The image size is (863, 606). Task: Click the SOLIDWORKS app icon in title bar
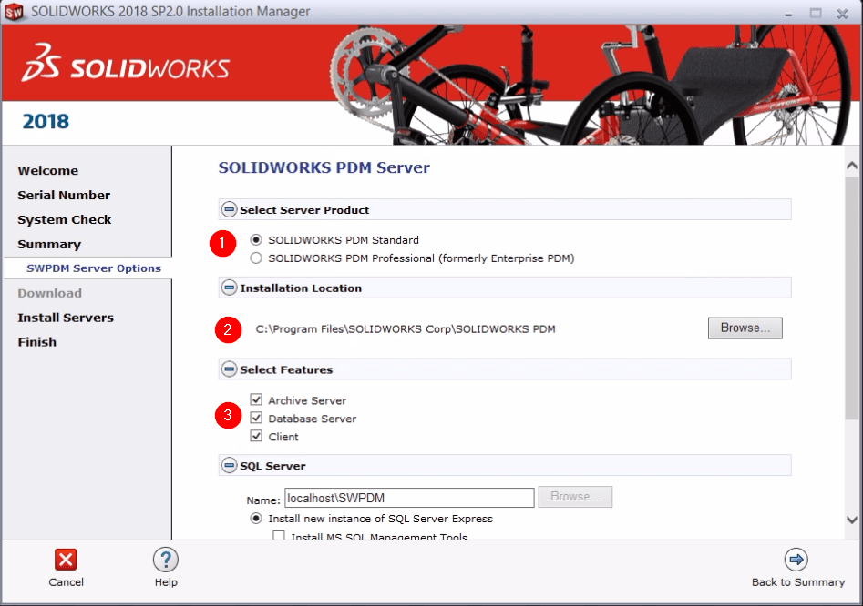point(14,12)
